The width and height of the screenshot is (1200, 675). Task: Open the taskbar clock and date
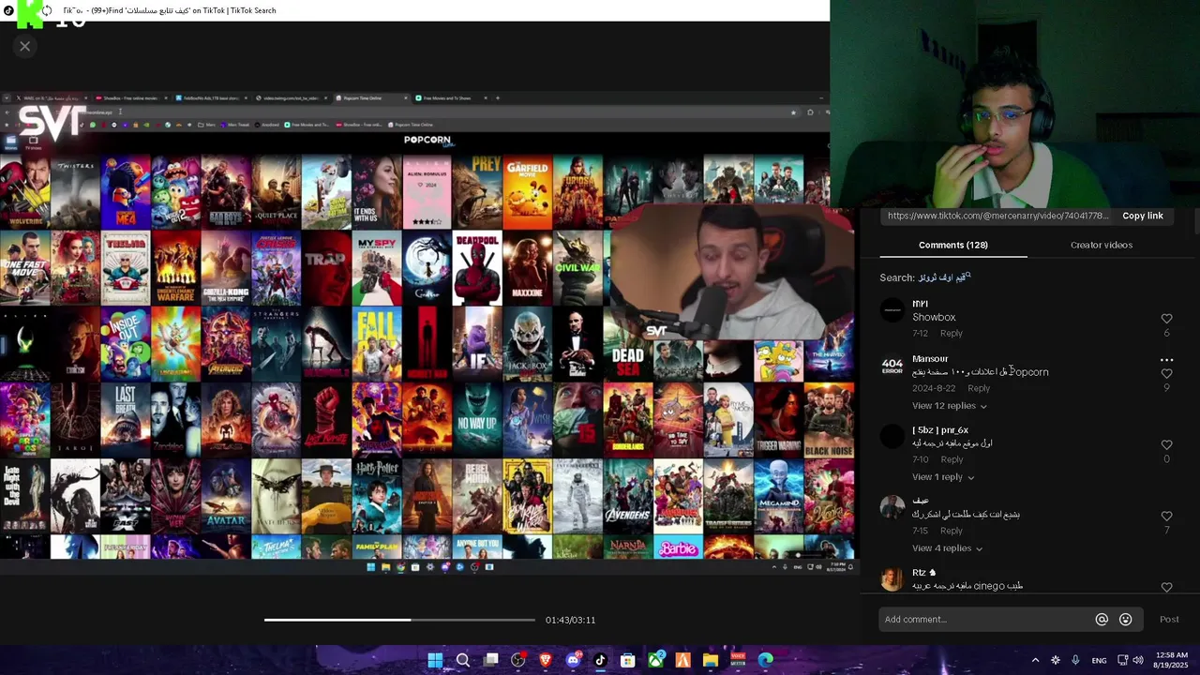pos(1171,660)
